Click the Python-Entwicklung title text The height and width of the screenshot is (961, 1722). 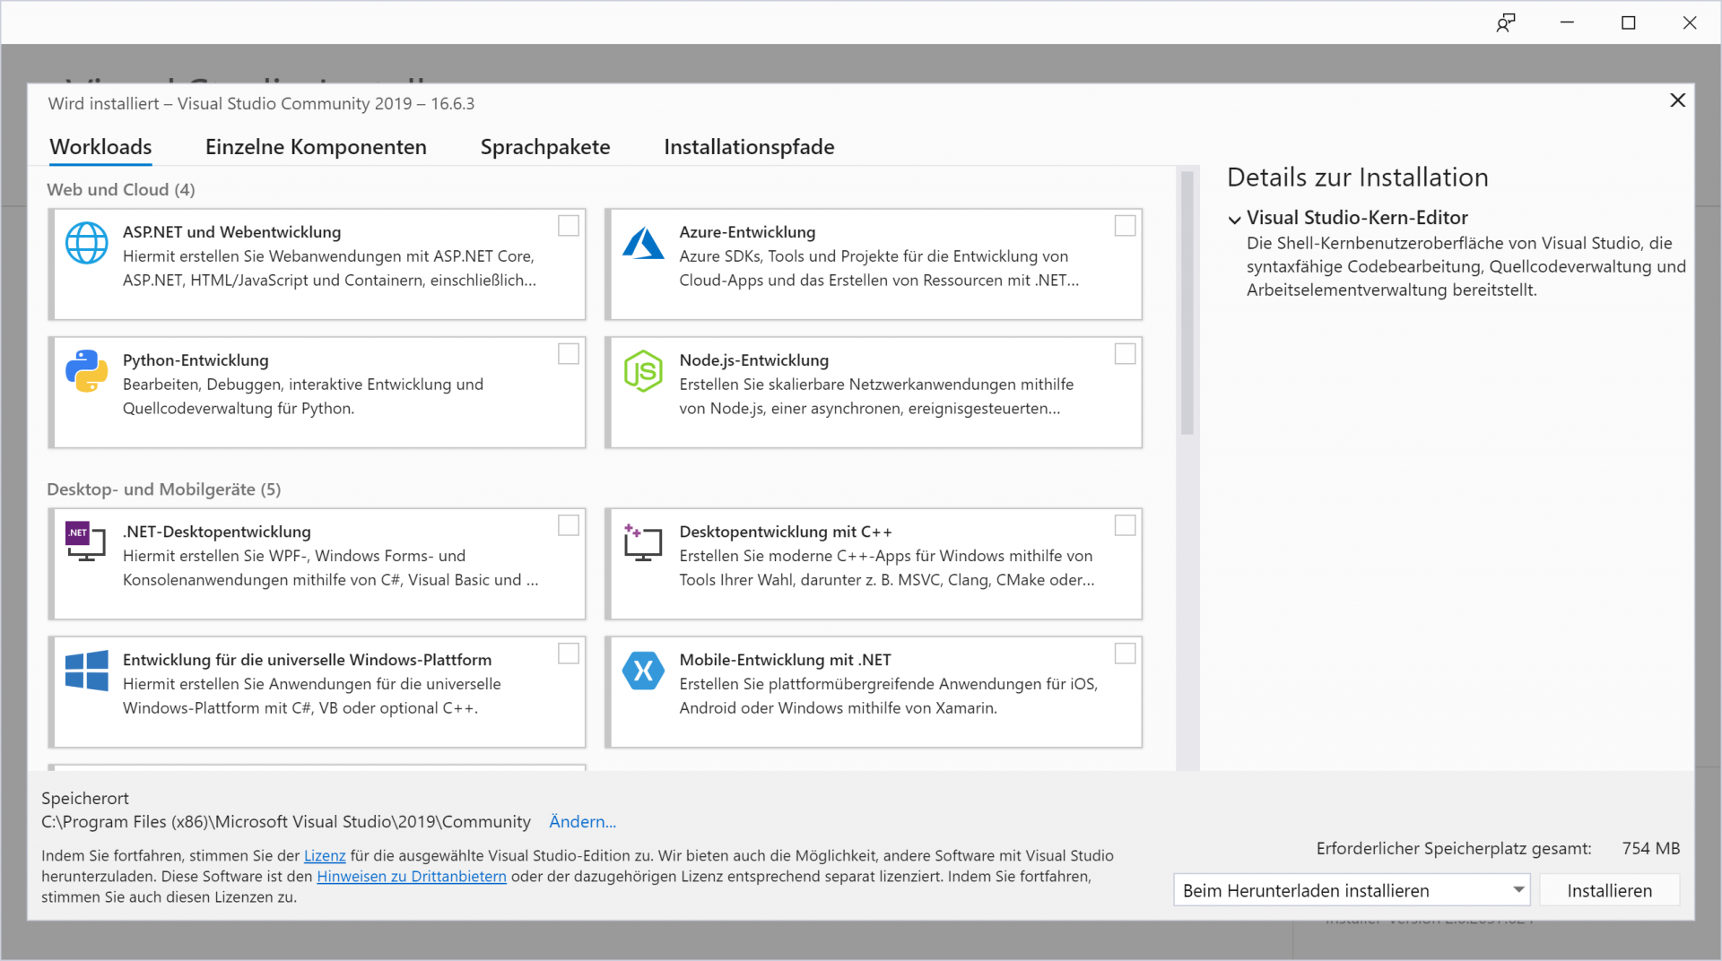click(196, 360)
